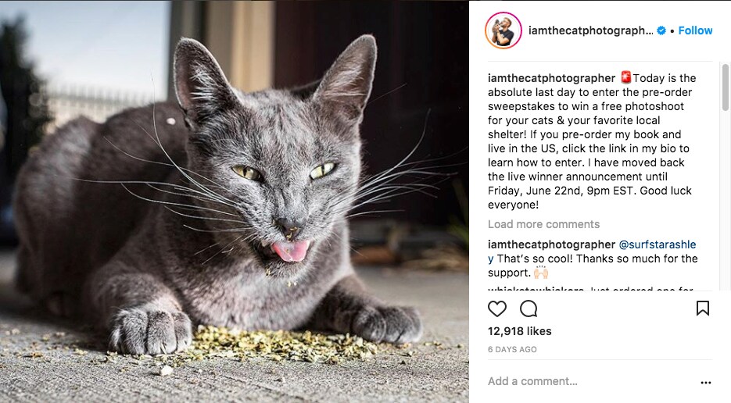Click the raised hands emoji in reply

pos(541,273)
